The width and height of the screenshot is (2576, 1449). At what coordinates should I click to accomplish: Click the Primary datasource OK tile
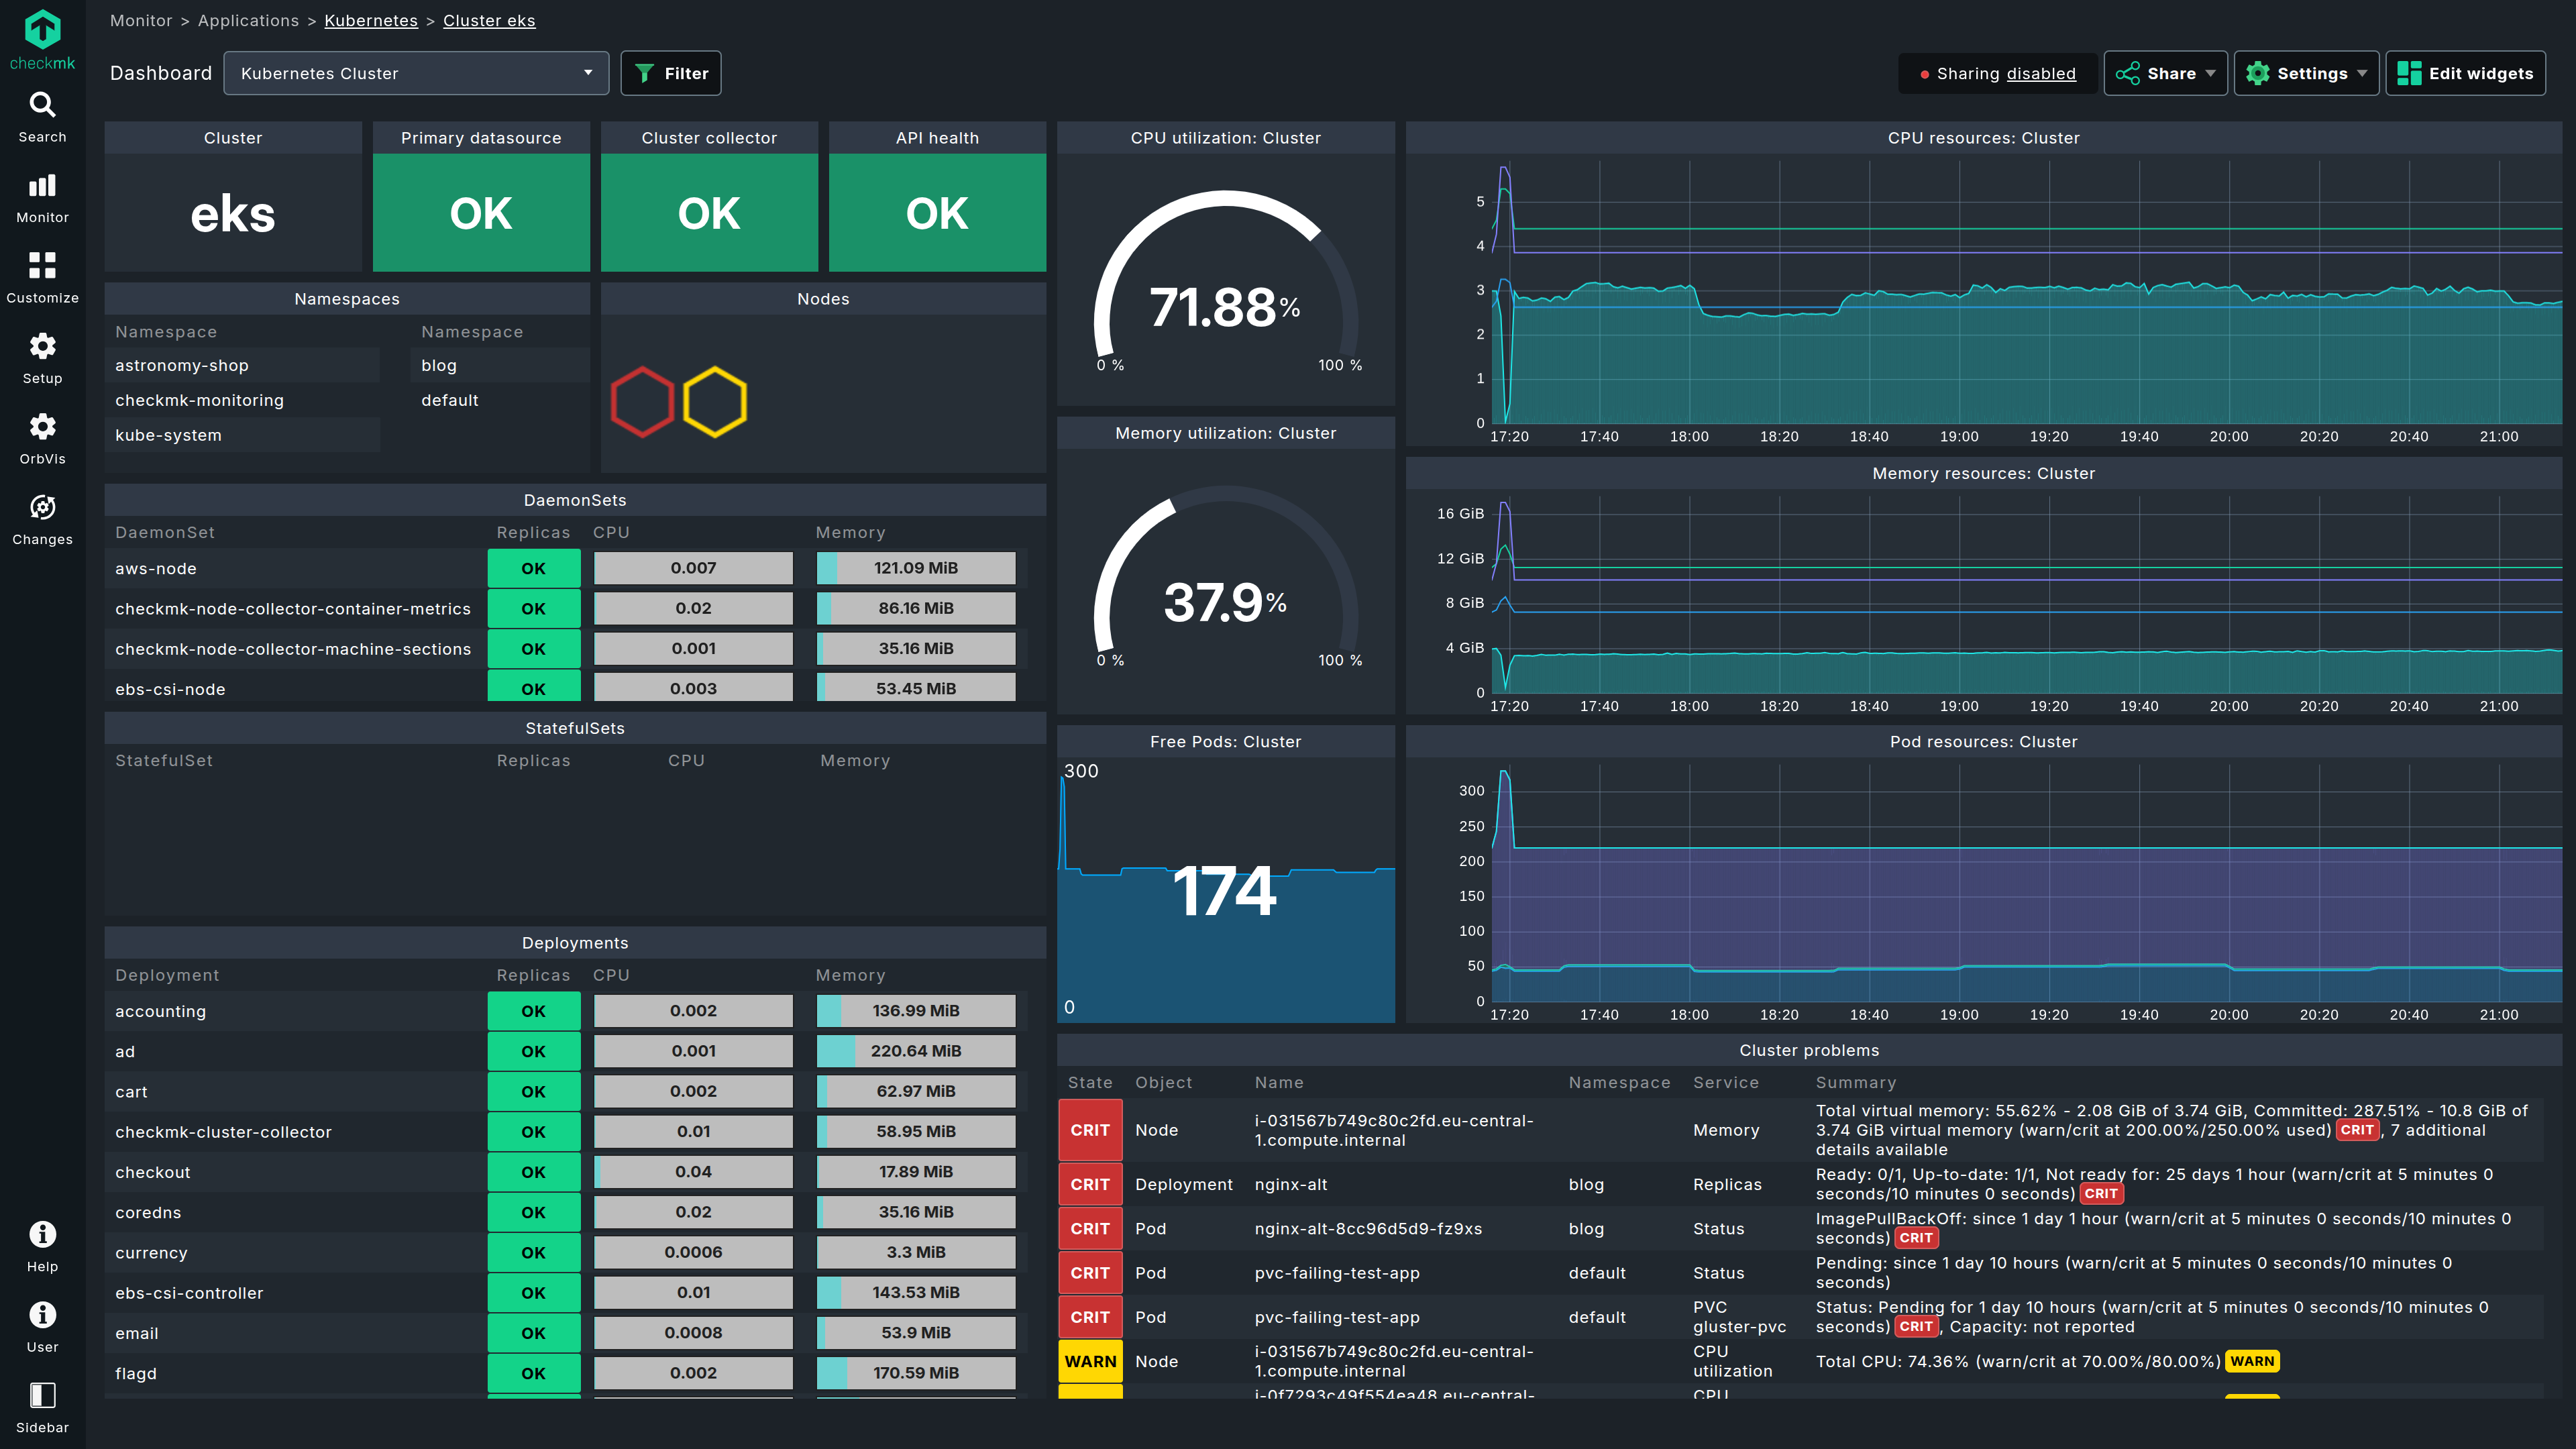481,213
